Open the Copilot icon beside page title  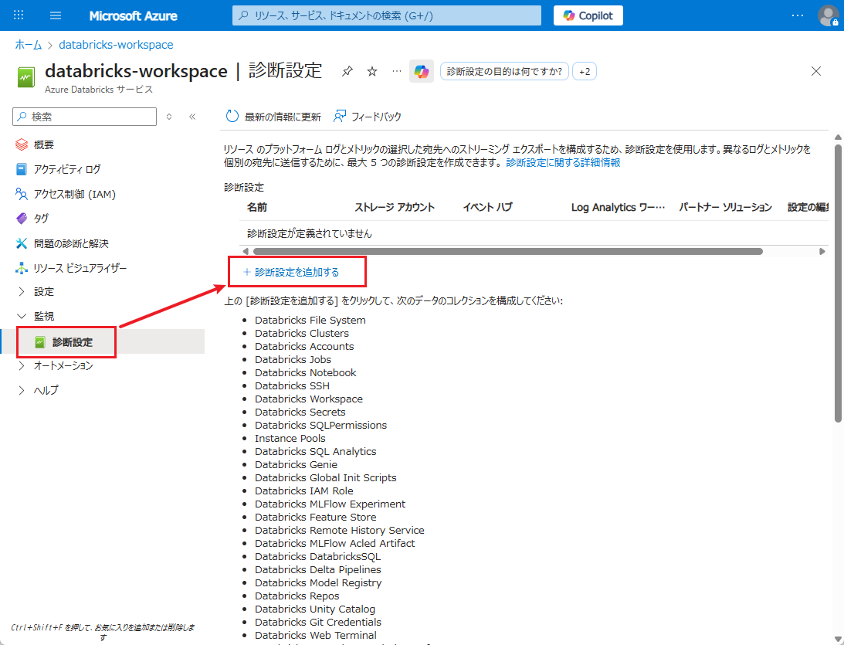pyautogui.click(x=421, y=71)
